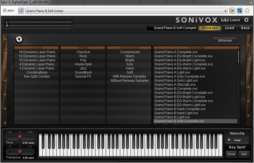Select Grand Piano B Hard Complete.svx
Screen dimensions: 254x163
click(195, 109)
